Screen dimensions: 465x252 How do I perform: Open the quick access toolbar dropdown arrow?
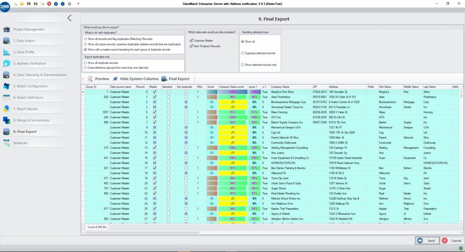78,4
